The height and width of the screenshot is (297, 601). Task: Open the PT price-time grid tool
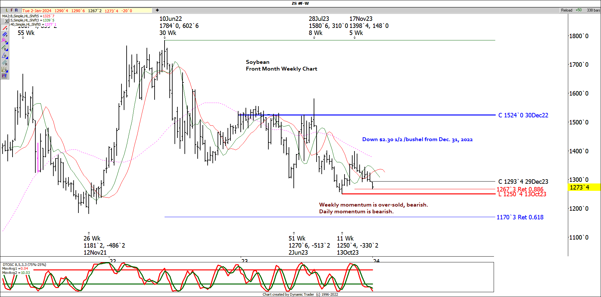(4, 76)
